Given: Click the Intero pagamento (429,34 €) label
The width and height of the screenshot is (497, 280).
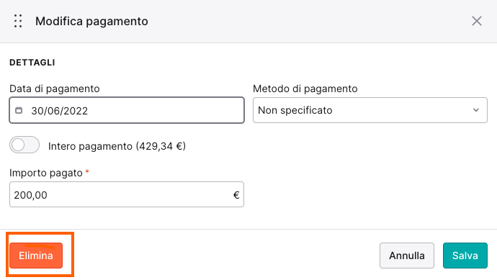Looking at the screenshot, I should click(x=117, y=146).
